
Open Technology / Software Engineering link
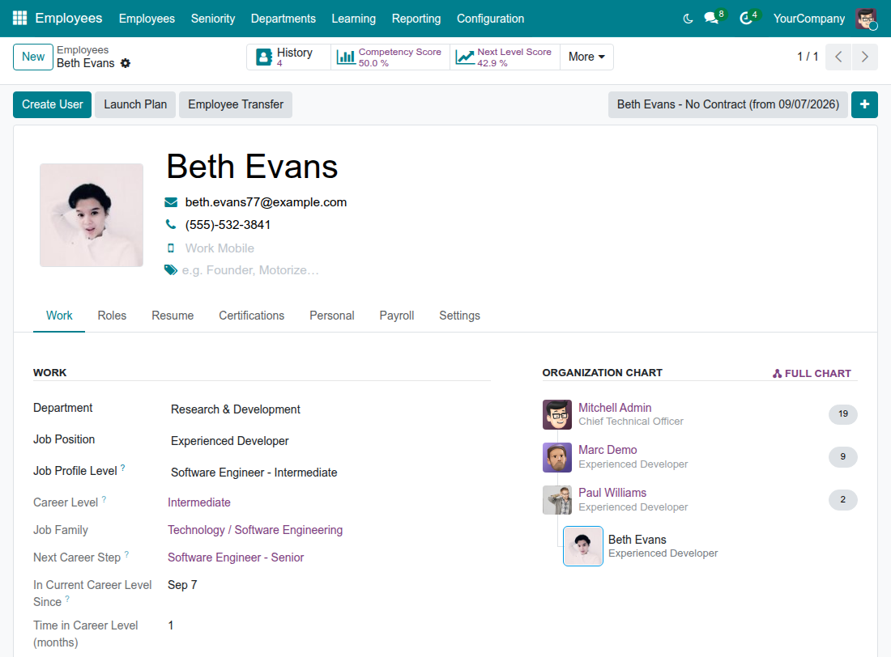[255, 530]
